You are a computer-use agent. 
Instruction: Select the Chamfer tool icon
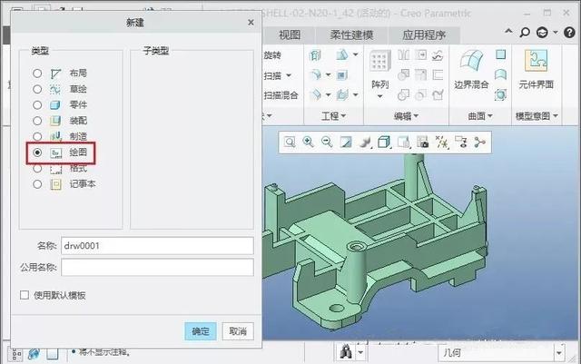pyautogui.click(x=315, y=95)
